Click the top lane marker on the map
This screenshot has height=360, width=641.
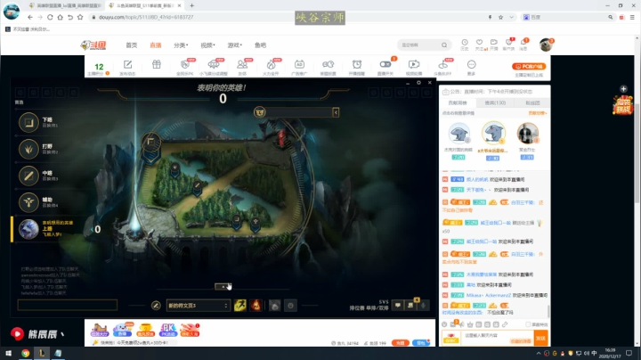pyautogui.click(x=150, y=142)
